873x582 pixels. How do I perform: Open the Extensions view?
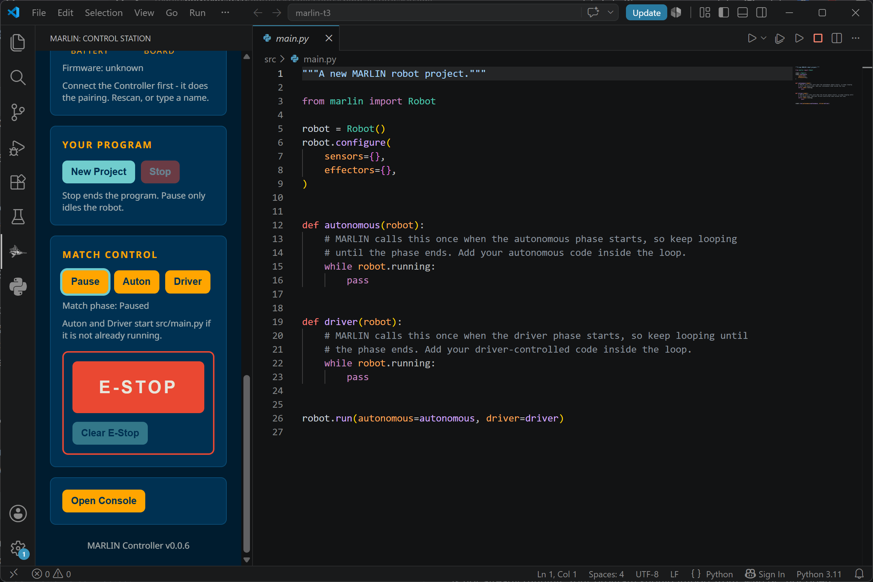tap(17, 182)
